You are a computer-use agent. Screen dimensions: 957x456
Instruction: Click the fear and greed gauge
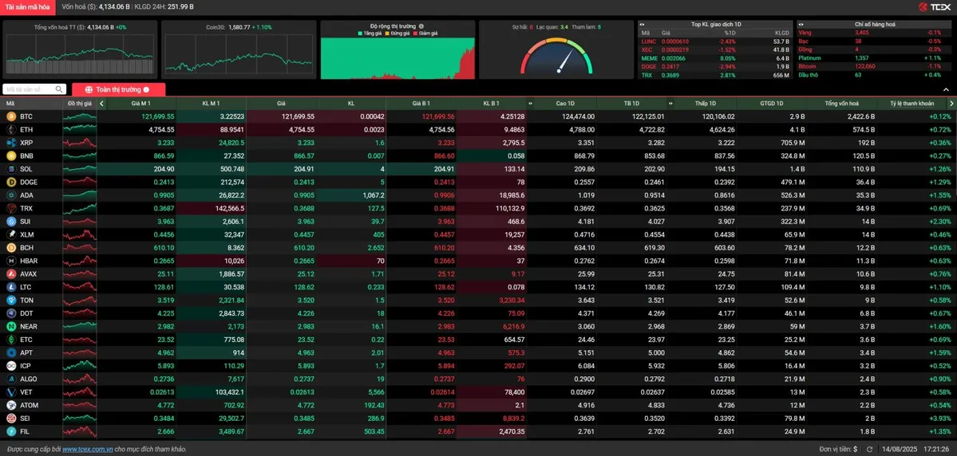click(556, 57)
